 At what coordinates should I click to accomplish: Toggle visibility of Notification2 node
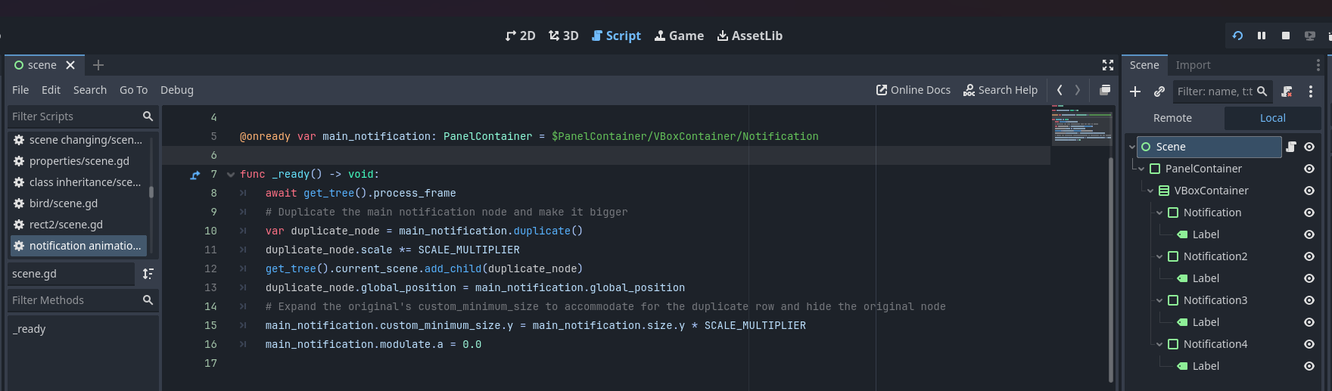click(x=1309, y=256)
